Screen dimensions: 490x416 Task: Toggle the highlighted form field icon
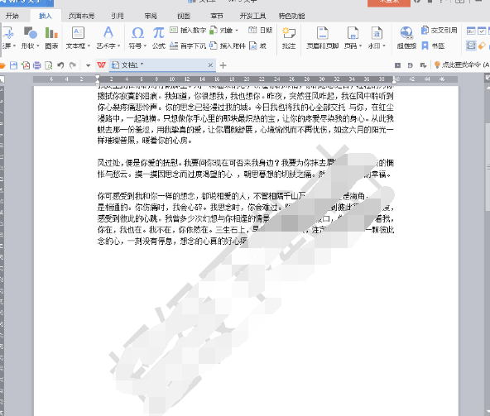(471, 45)
